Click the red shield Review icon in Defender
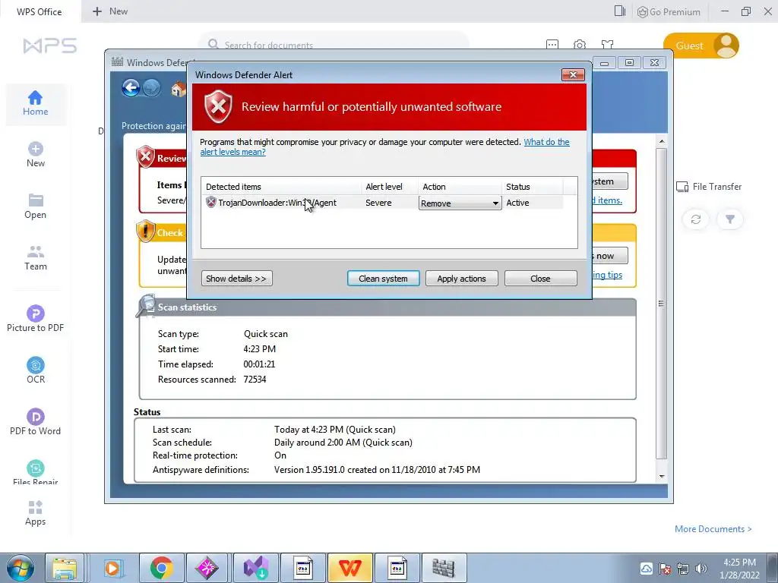The height and width of the screenshot is (583, 778). pos(146,157)
